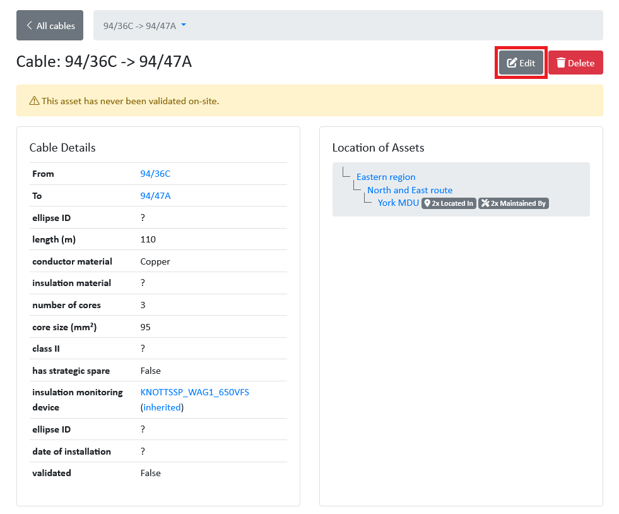Open the 94/36C -> 94/47A selector bar
Viewport: 619px width, 514px height.
[347, 25]
